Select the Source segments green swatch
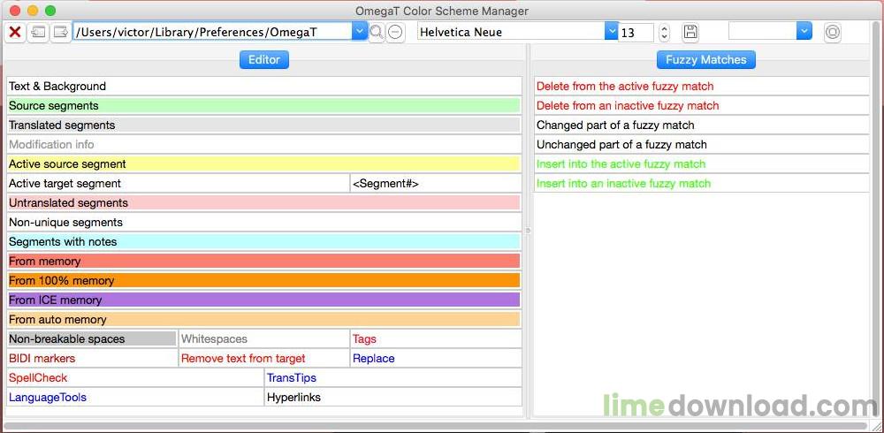Viewport: 884px width, 433px height. pyautogui.click(x=263, y=105)
